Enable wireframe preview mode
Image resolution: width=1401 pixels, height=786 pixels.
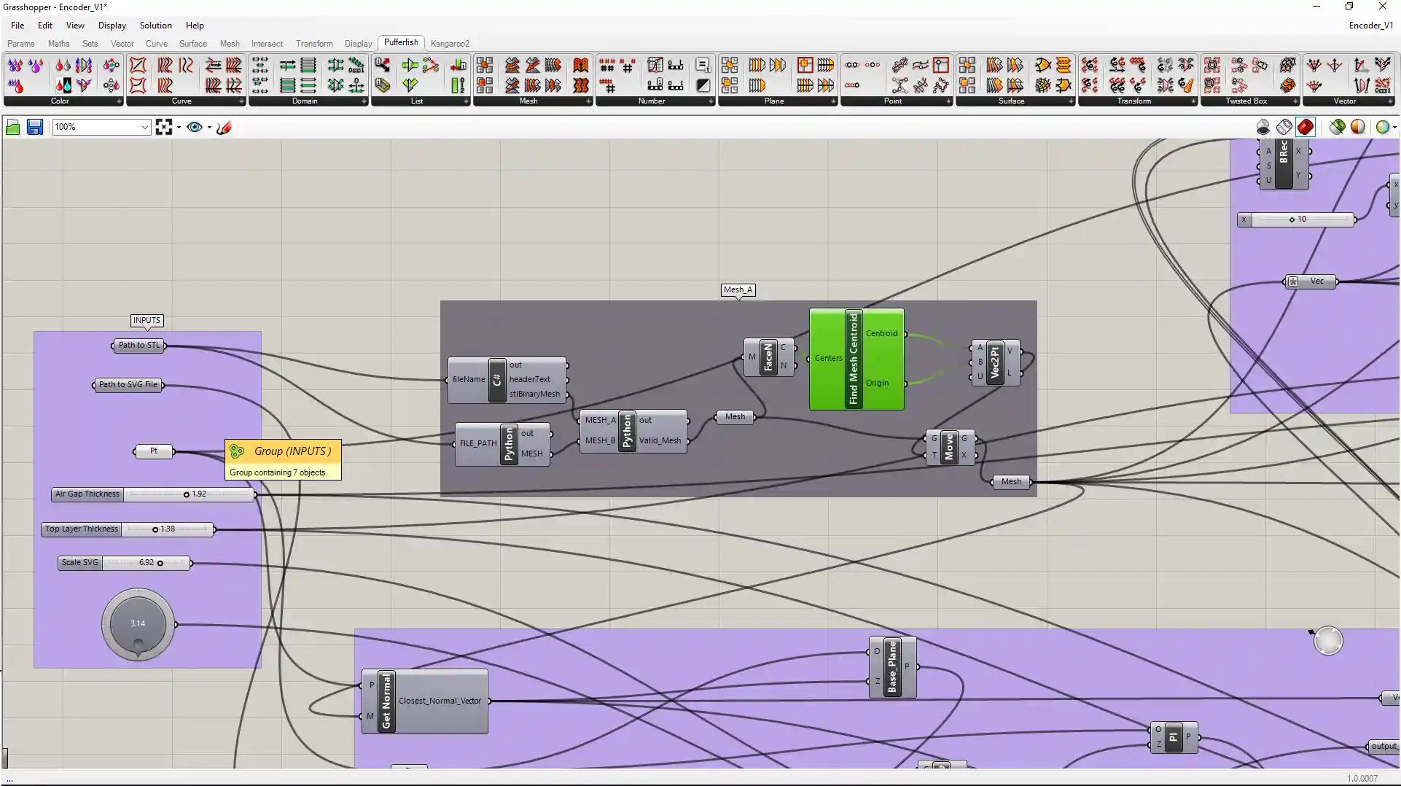pyautogui.click(x=1284, y=128)
